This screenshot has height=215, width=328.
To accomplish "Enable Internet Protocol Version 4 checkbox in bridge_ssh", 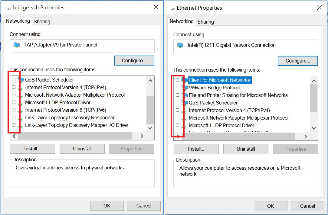I will point(14,87).
